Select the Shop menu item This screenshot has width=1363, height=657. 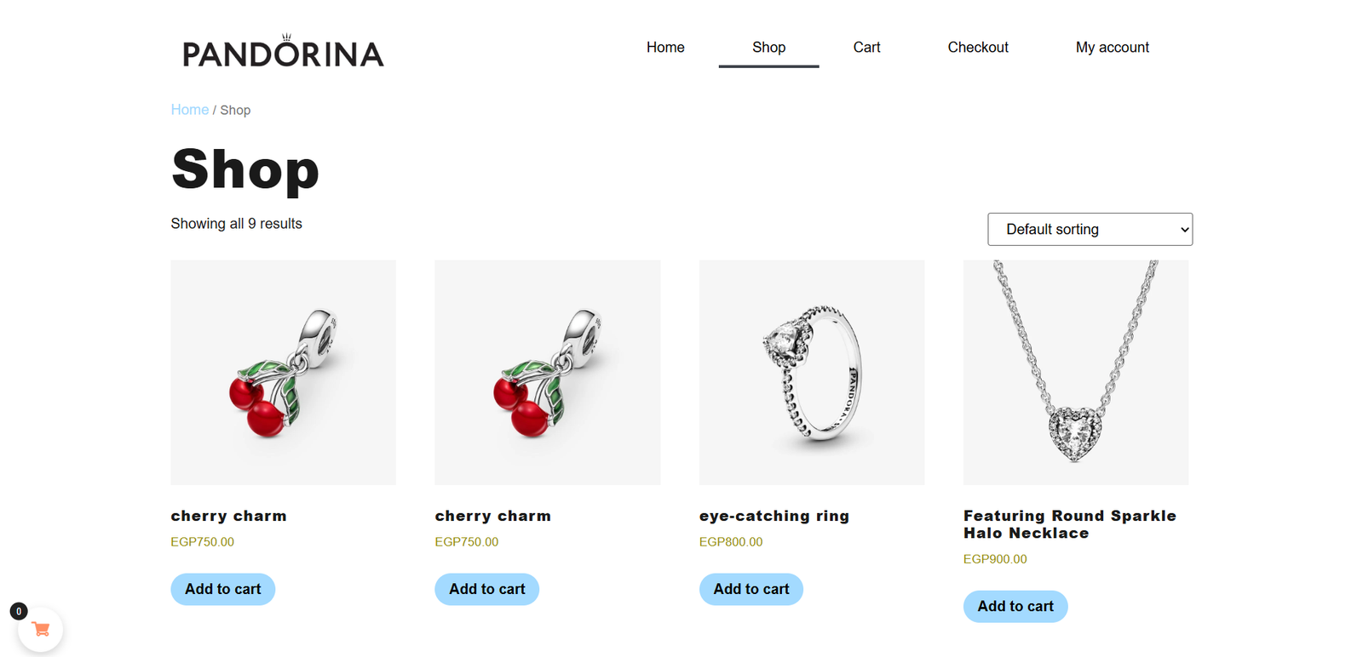[768, 48]
